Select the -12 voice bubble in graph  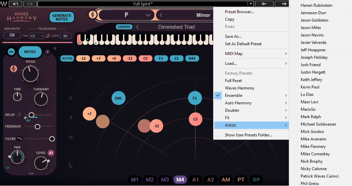(x=156, y=126)
